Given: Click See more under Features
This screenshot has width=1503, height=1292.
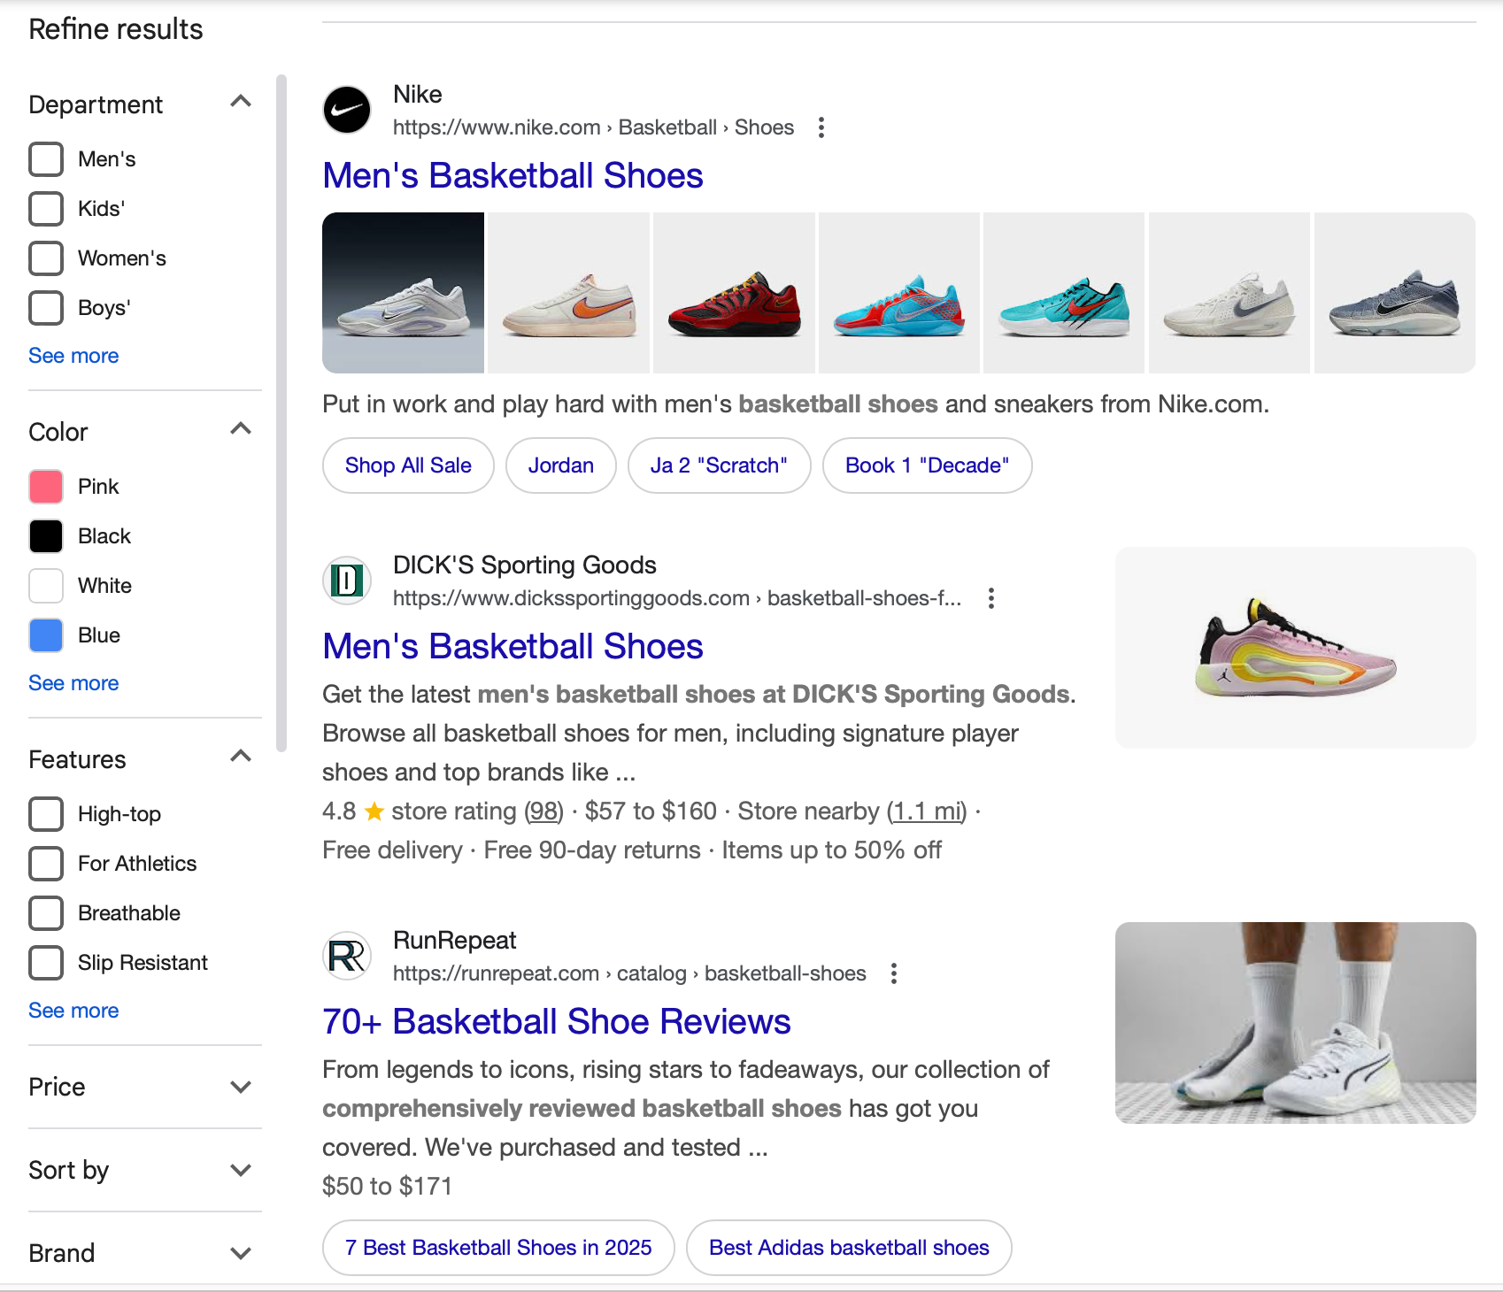Looking at the screenshot, I should (73, 1011).
